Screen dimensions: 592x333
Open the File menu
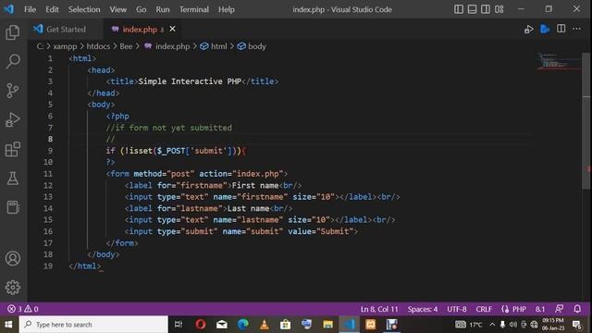[x=30, y=9]
